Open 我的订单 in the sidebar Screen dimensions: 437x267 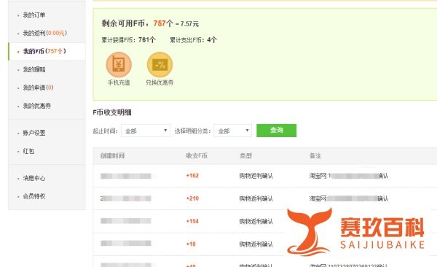click(34, 15)
